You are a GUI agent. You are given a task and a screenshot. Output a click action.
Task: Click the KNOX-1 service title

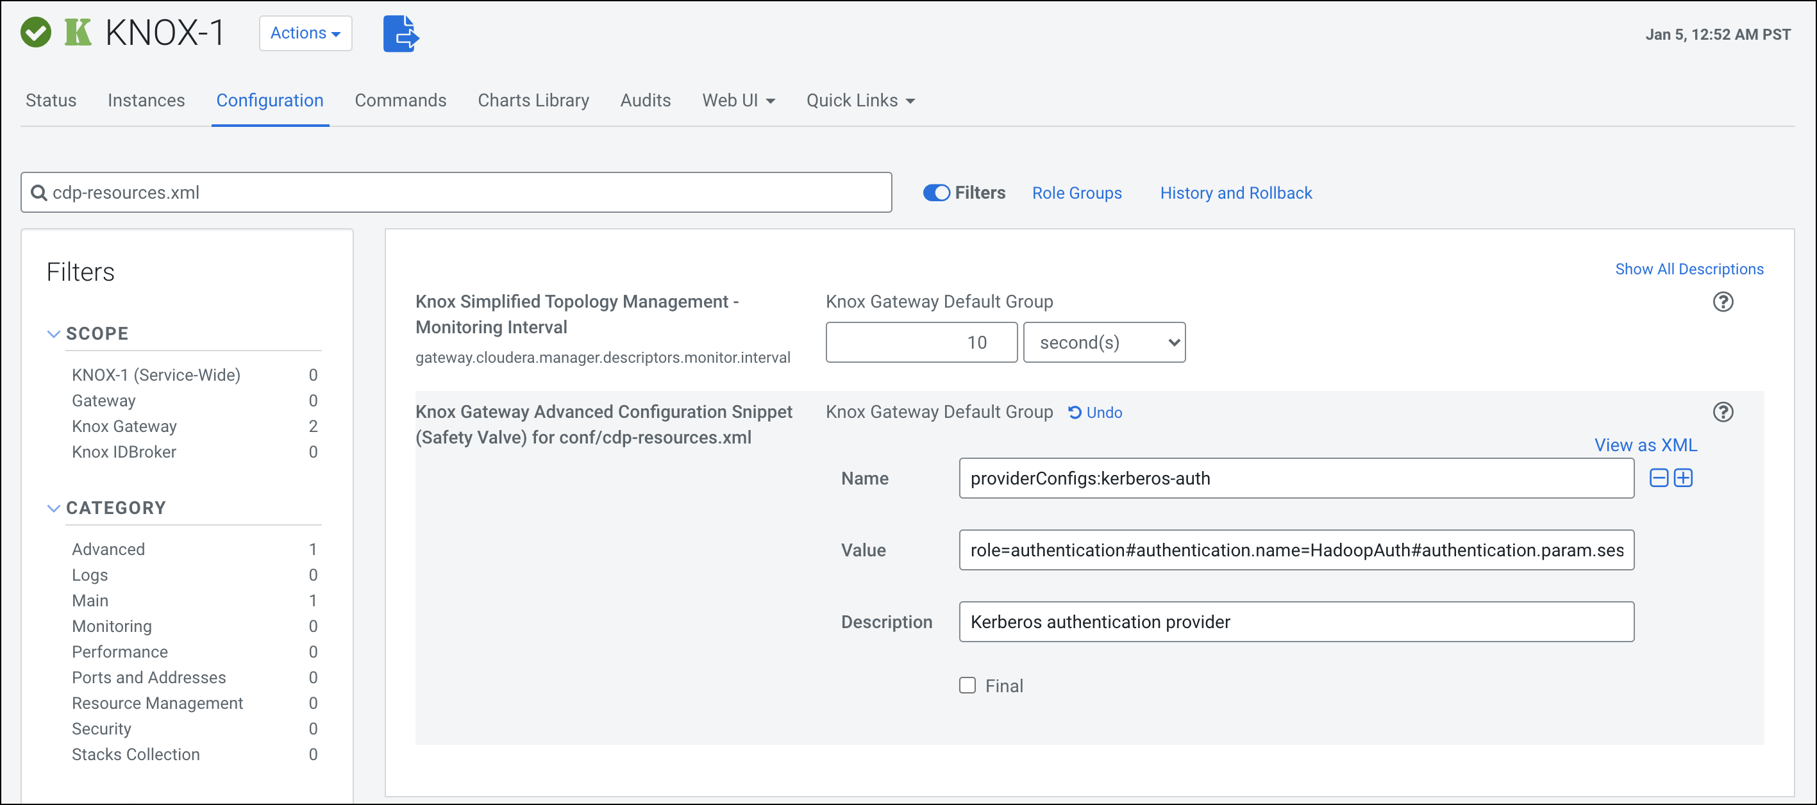(164, 33)
